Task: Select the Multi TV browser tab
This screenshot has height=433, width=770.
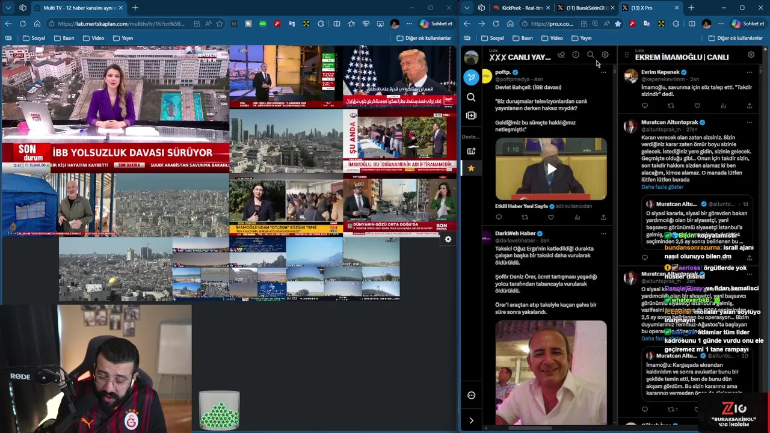Action: pyautogui.click(x=78, y=8)
